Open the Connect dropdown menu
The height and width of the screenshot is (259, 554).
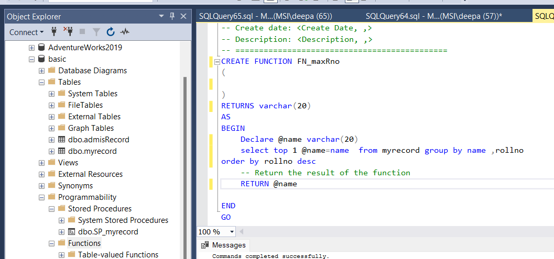point(27,32)
